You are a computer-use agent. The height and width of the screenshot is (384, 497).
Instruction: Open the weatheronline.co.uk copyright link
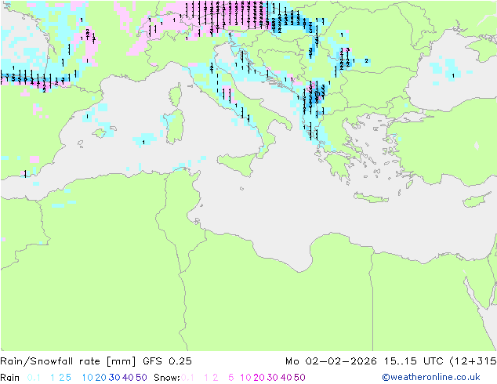tap(431, 377)
